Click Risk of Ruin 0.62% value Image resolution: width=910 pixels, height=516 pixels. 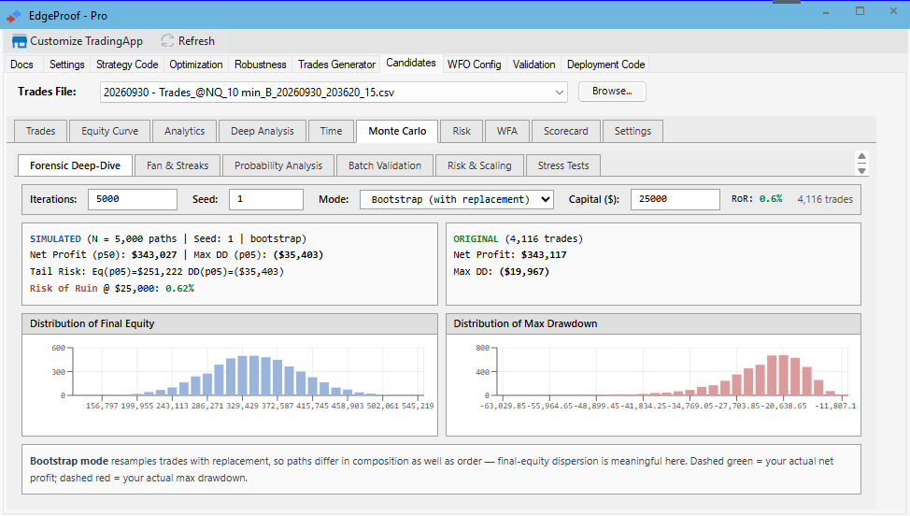180,289
